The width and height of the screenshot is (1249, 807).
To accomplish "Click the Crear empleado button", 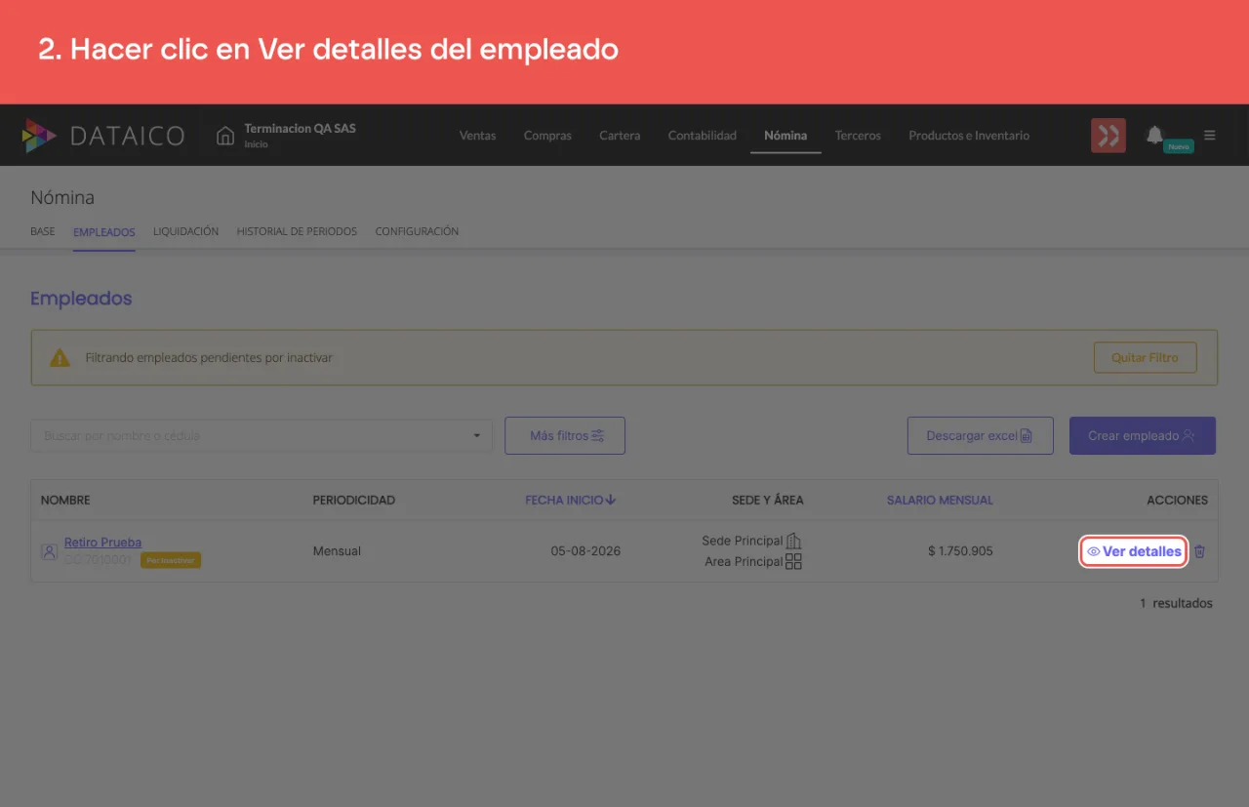I will [x=1143, y=436].
